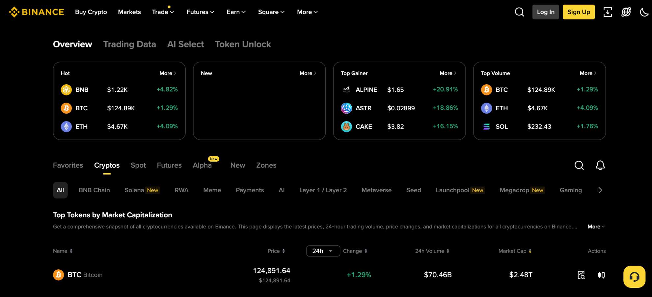Go to Buy Crypto in header

point(91,12)
